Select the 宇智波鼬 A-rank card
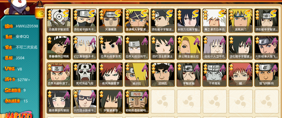 point(189,75)
